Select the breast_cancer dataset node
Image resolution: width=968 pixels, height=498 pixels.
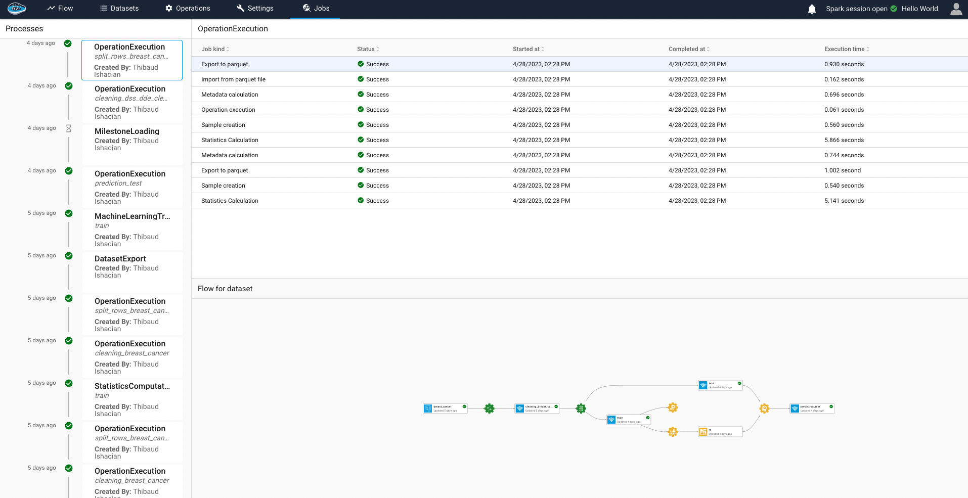[445, 409]
